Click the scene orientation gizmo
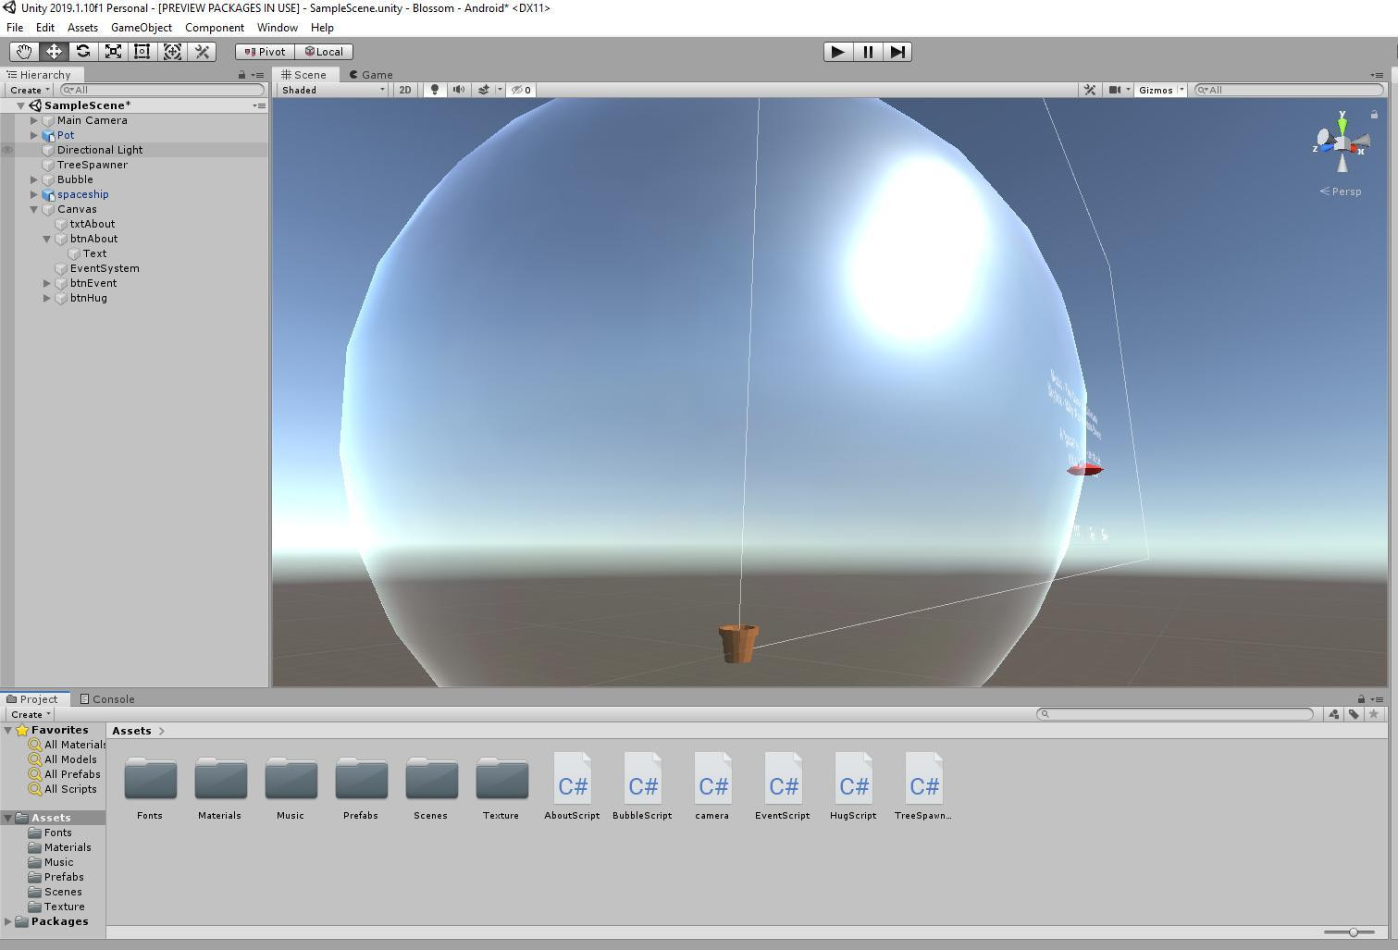Screen dimensions: 1398x950 [x=1342, y=143]
